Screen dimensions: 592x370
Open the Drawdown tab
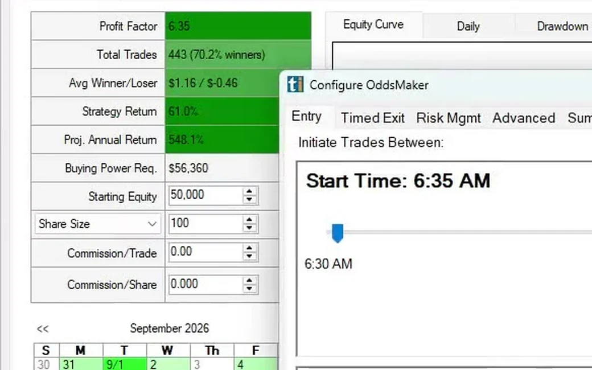562,26
